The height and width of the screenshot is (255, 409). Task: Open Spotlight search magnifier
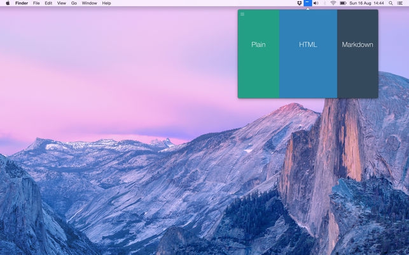coord(391,3)
